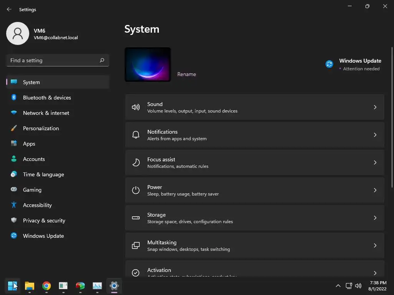Screen dimensions: 394x295
Task: Click the Apps icon in sidebar
Action: click(x=14, y=144)
